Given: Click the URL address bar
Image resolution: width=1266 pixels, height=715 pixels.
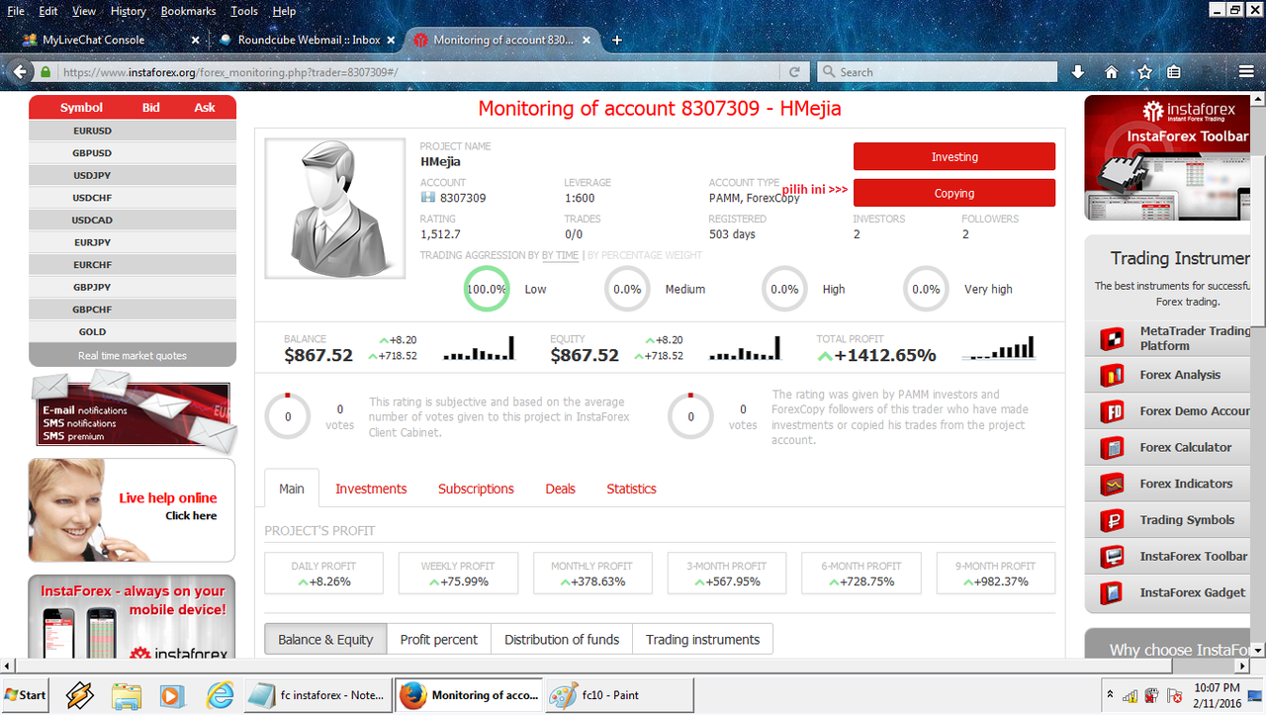Looking at the screenshot, I should [x=415, y=72].
